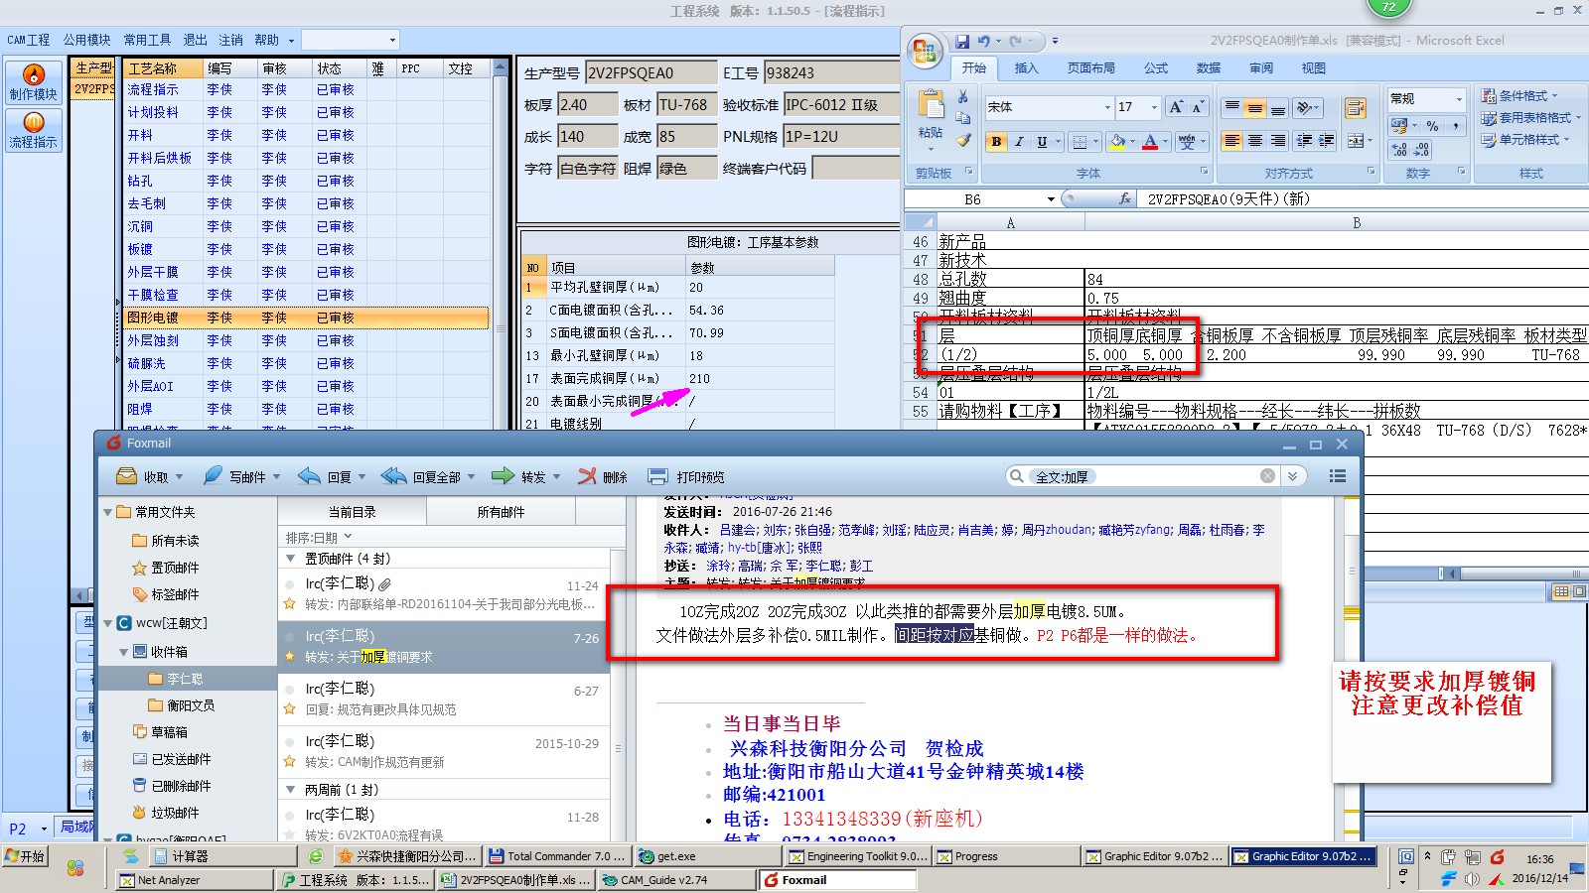Open the 垃圾邮件 junk folder
1589x893 pixels.
pos(175,813)
